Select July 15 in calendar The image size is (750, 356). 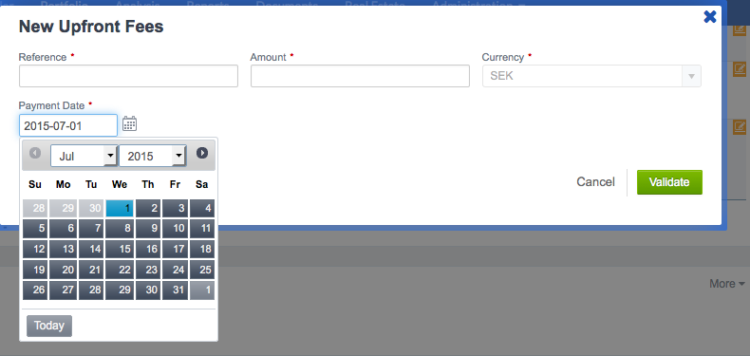tap(120, 250)
